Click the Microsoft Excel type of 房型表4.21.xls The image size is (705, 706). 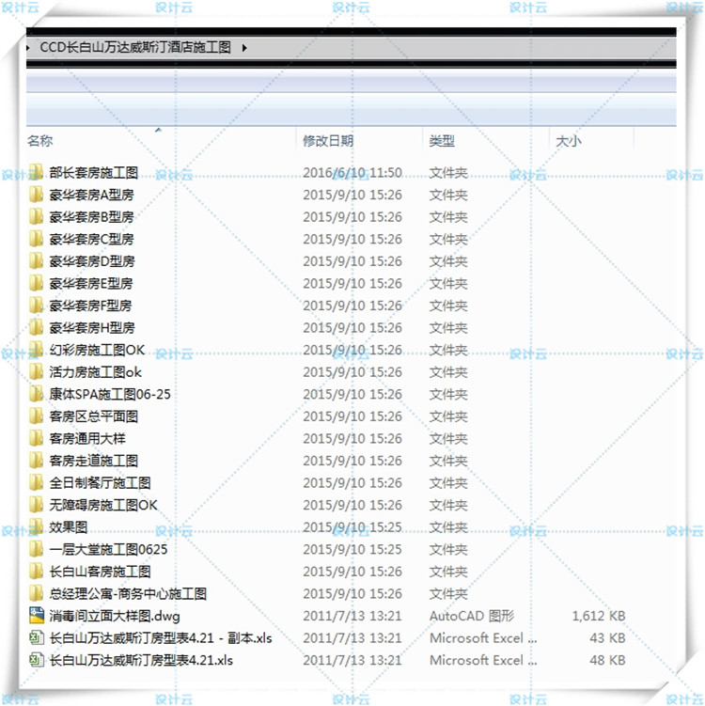pyautogui.click(x=483, y=660)
